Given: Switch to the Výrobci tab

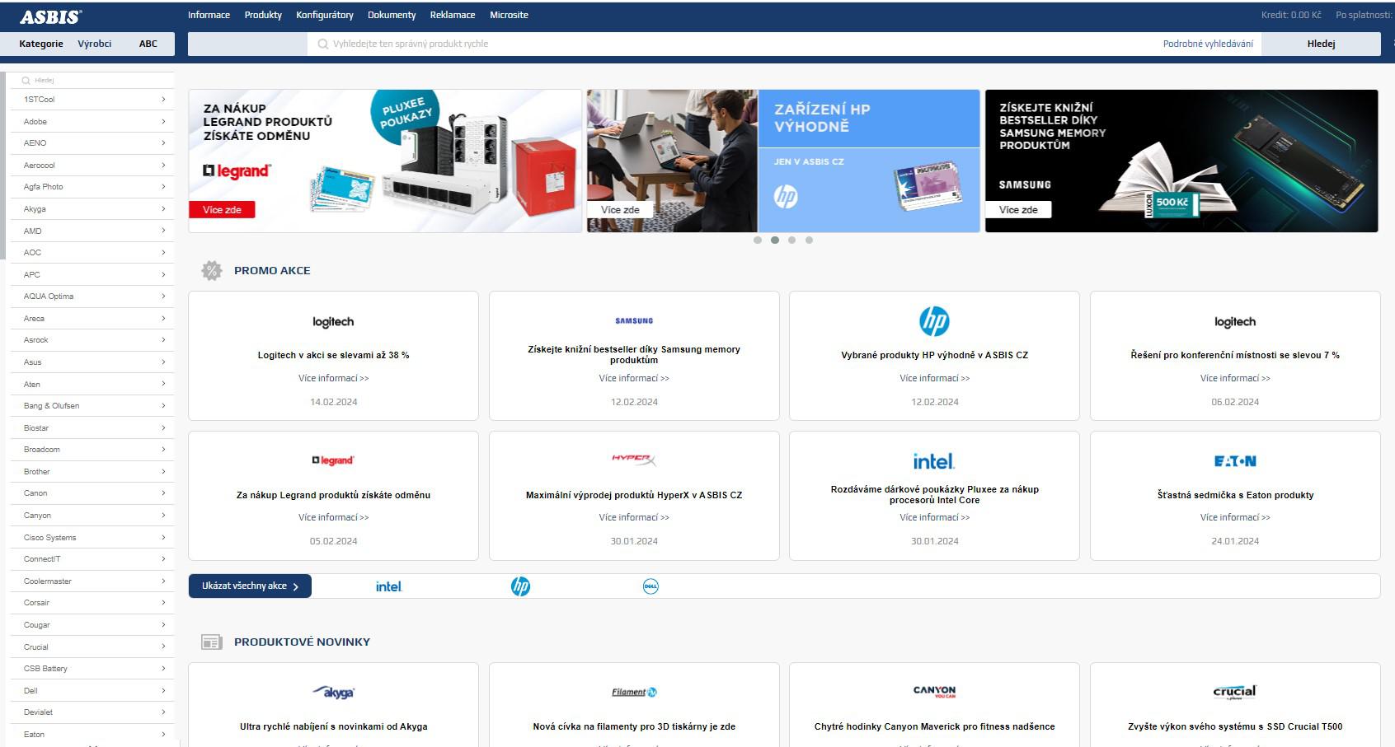Looking at the screenshot, I should coord(95,44).
